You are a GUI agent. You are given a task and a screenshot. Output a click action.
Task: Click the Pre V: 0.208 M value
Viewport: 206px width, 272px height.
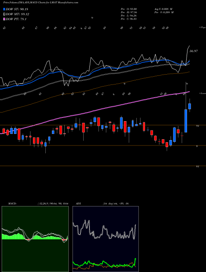pyautogui.click(x=164, y=12)
